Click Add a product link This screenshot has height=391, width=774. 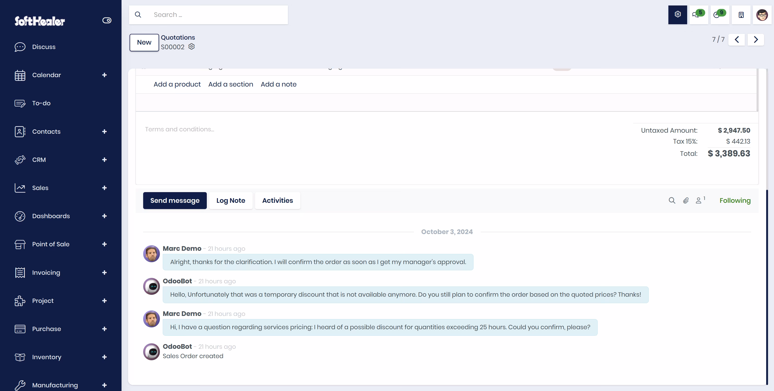click(x=177, y=84)
